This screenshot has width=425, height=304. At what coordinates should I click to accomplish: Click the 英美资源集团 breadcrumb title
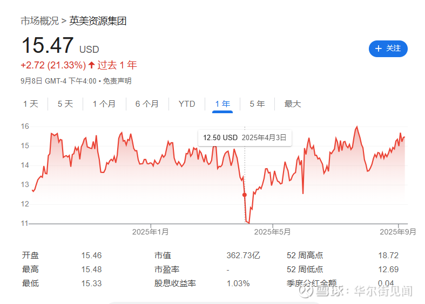pyautogui.click(x=98, y=21)
